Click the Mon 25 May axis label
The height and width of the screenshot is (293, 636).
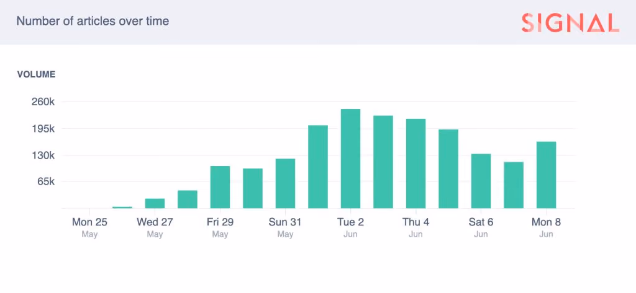(x=89, y=227)
